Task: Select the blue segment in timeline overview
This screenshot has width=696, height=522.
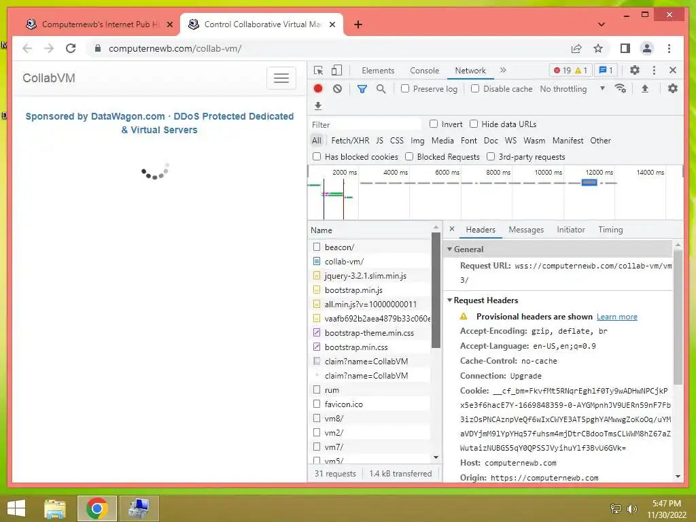Action: pyautogui.click(x=589, y=182)
